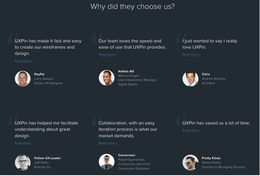Click the PayPal company name
The height and width of the screenshot is (176, 260).
tap(40, 74)
